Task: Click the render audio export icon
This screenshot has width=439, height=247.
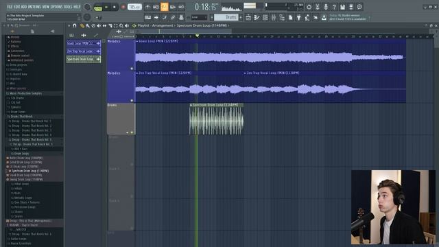Action: [351, 7]
